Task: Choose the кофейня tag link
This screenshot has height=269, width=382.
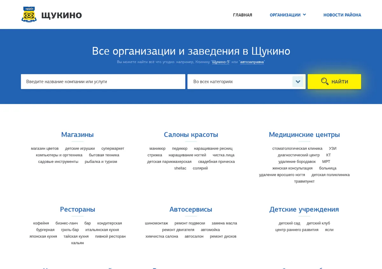Action: 41,223
